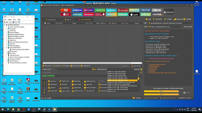Image resolution: width=202 pixels, height=113 pixels.
Task: Select the Infinix brand logo
Action: coord(146,14)
